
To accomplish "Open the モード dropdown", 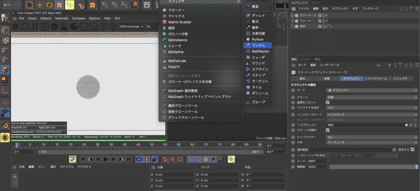I will tap(372, 90).
